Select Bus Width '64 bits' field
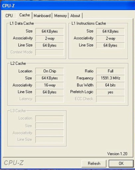Screen dimensions: 135x170 coord(110,85)
